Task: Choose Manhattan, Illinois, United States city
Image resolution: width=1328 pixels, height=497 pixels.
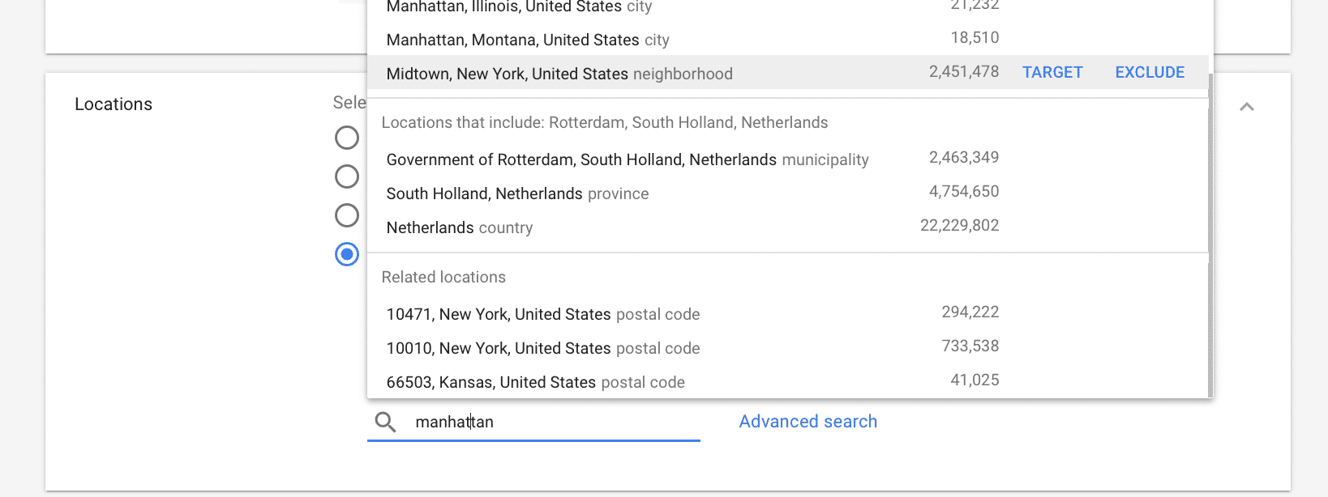Action: 788,8
